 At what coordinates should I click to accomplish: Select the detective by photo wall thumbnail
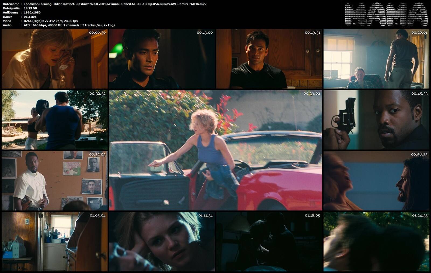tap(54, 181)
